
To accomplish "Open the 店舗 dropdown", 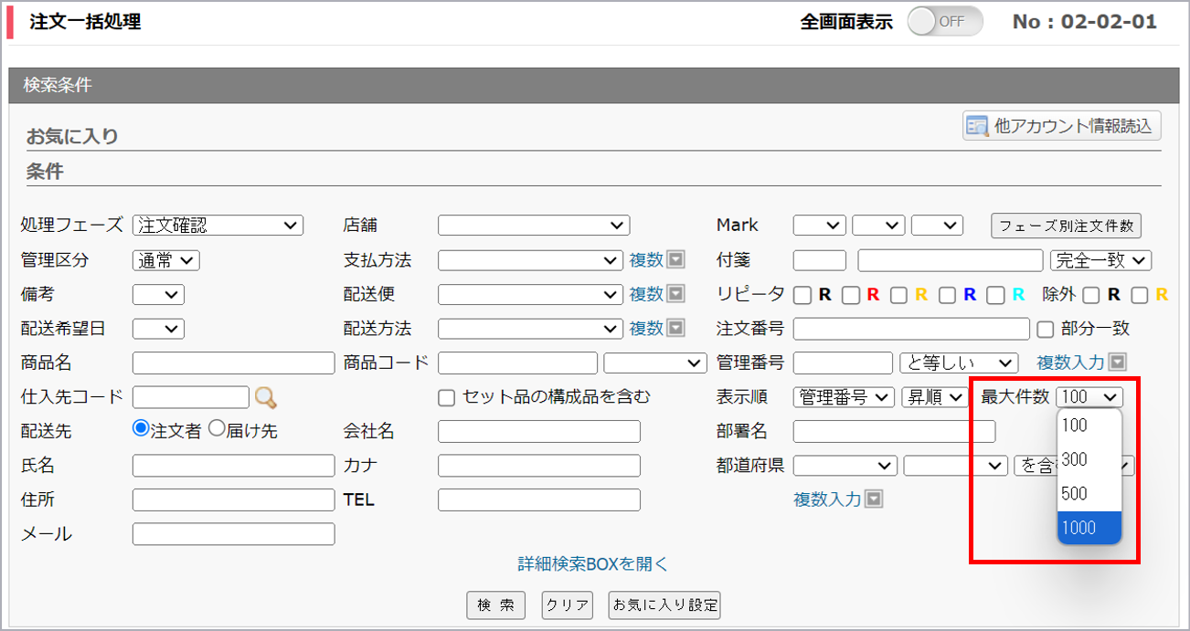I will pos(534,226).
